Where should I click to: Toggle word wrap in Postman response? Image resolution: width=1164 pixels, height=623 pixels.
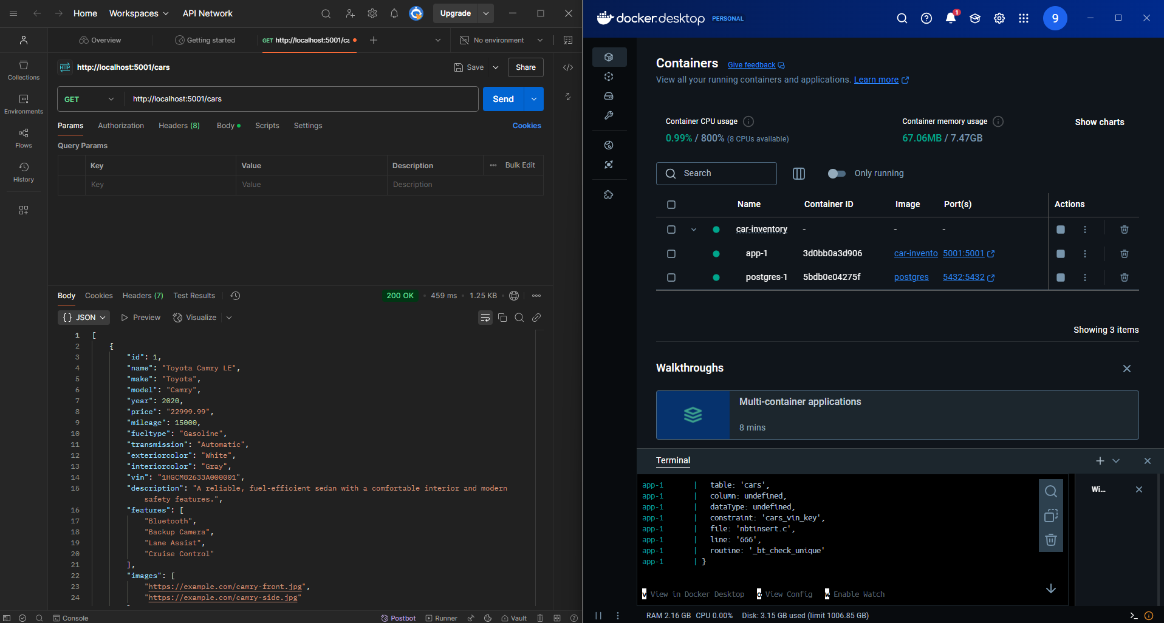485,318
